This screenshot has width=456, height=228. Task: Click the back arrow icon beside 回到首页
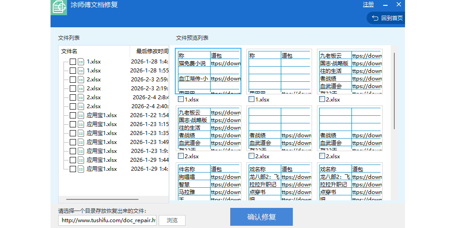coord(375,18)
